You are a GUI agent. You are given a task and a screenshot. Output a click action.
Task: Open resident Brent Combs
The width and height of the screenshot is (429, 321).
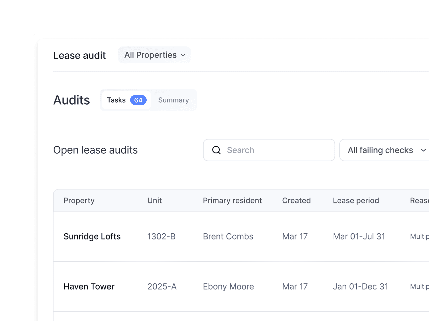click(228, 236)
